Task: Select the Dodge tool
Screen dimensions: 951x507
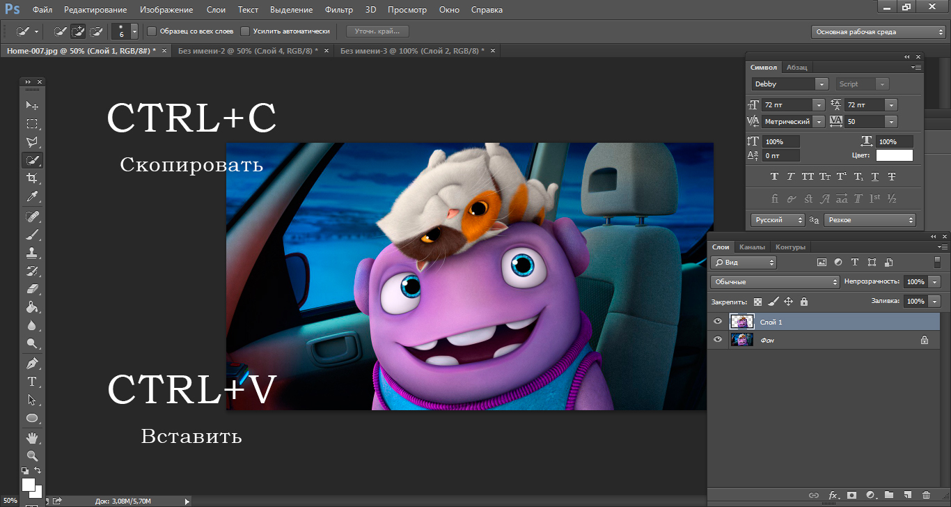Action: (x=32, y=343)
